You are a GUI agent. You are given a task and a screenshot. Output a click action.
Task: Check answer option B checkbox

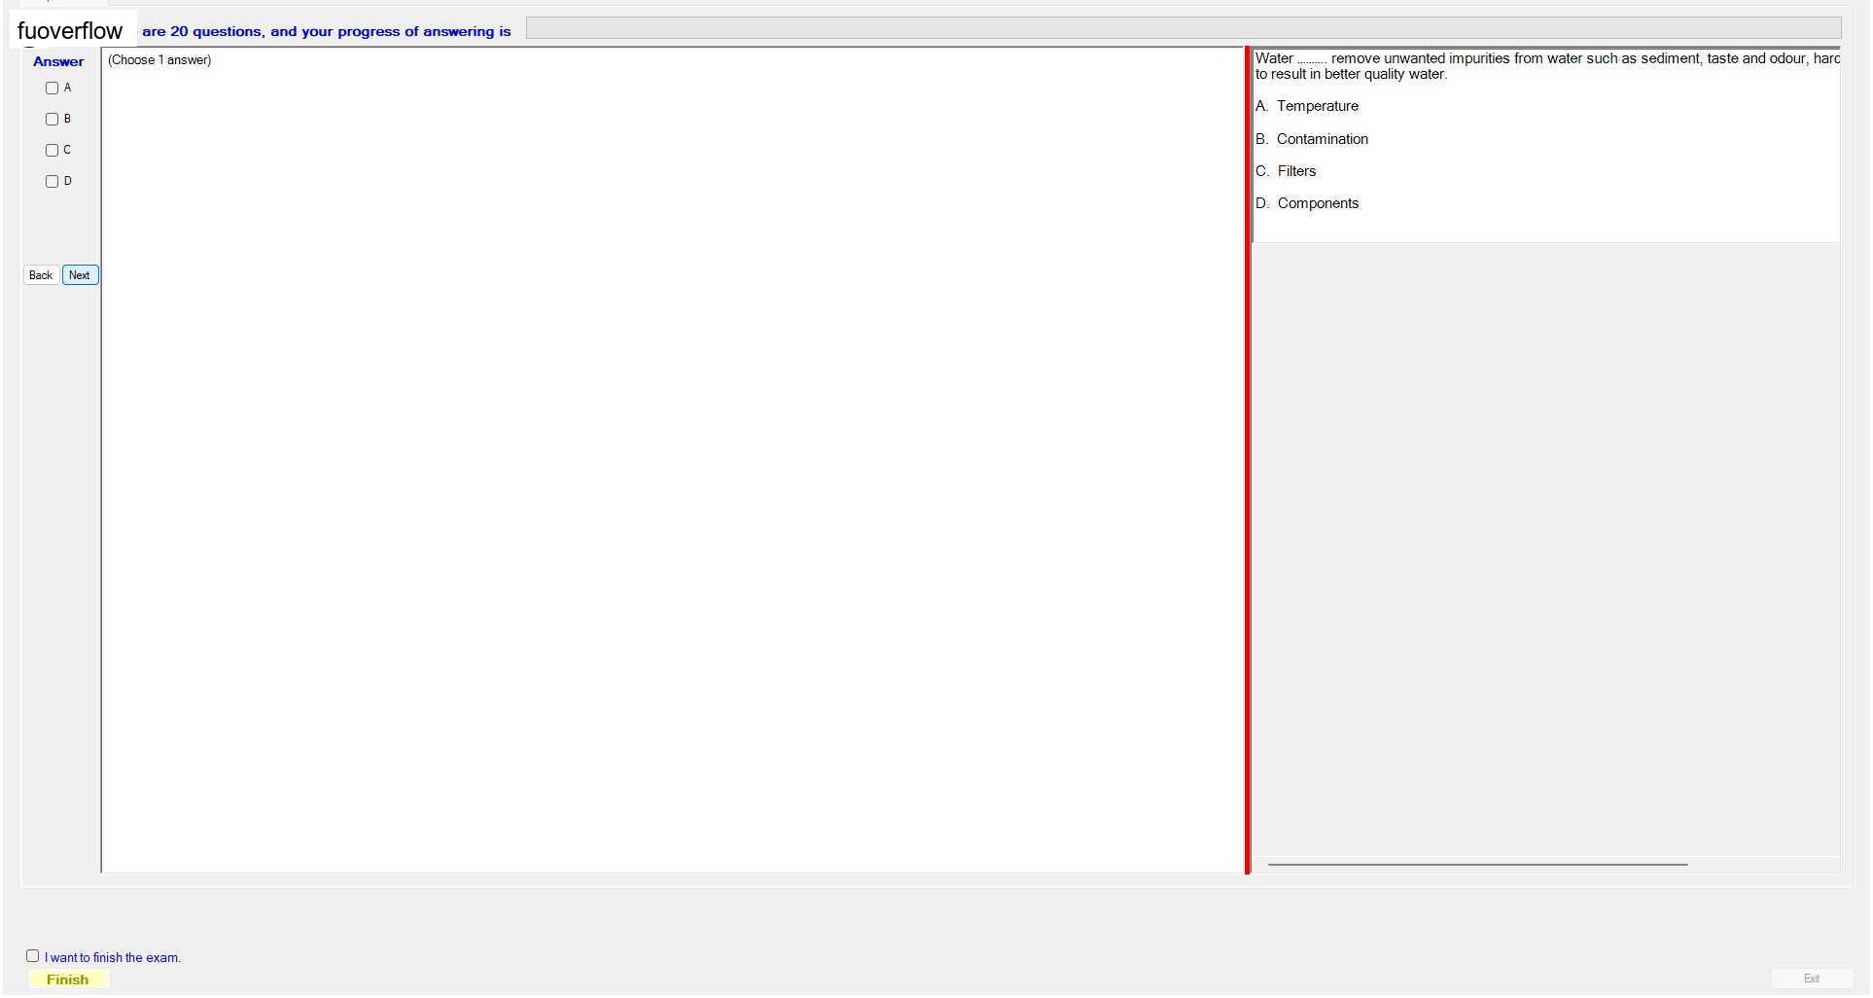53,120
